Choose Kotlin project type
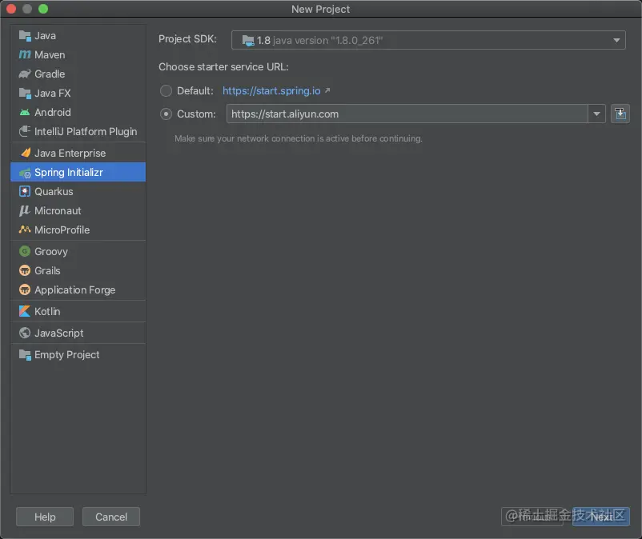This screenshot has width=642, height=539. 78,311
